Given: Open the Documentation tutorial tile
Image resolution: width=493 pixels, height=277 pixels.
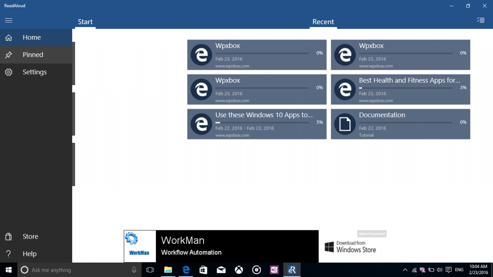Looking at the screenshot, I should [401, 124].
